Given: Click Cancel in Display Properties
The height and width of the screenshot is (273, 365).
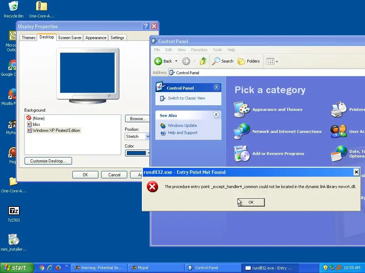Looking at the screenshot, I should click(114, 175).
